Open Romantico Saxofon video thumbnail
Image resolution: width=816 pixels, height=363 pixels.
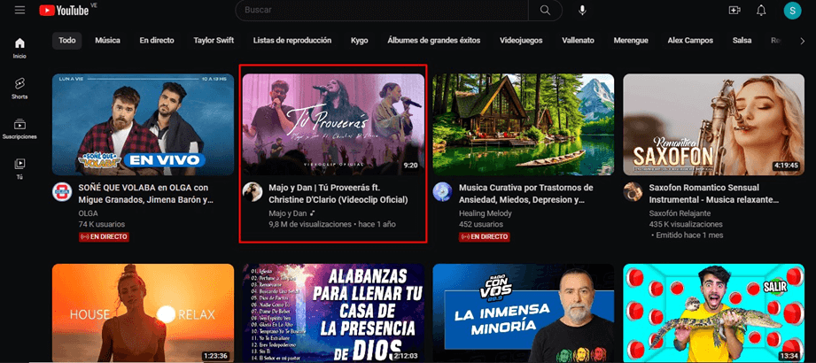tap(714, 124)
